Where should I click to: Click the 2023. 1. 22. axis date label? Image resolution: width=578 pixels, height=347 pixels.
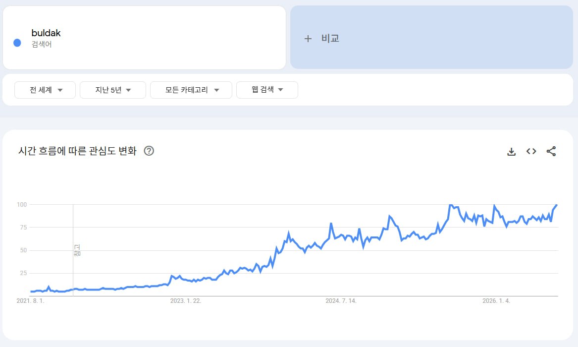tap(185, 301)
